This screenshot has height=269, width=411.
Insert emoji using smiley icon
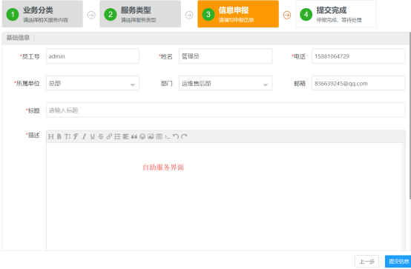tap(142, 136)
